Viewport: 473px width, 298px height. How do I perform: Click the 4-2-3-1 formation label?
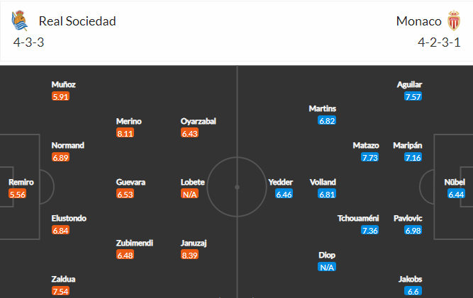click(439, 42)
